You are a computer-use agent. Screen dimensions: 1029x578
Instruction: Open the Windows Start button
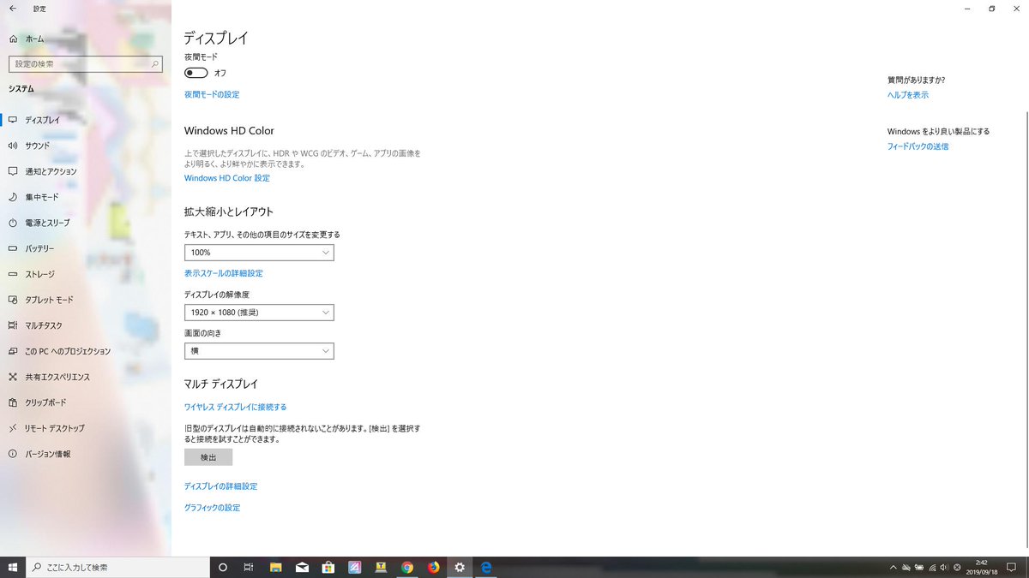coord(13,567)
